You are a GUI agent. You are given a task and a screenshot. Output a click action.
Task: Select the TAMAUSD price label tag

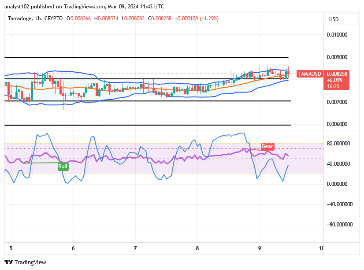pyautogui.click(x=310, y=74)
